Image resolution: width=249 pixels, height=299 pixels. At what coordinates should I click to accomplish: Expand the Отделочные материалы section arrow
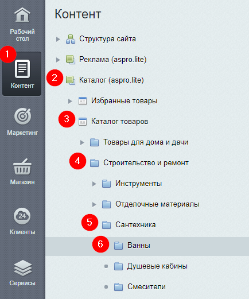(94, 204)
